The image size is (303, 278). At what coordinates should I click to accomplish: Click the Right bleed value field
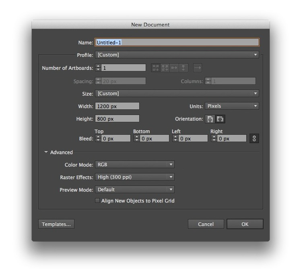[x=232, y=138]
